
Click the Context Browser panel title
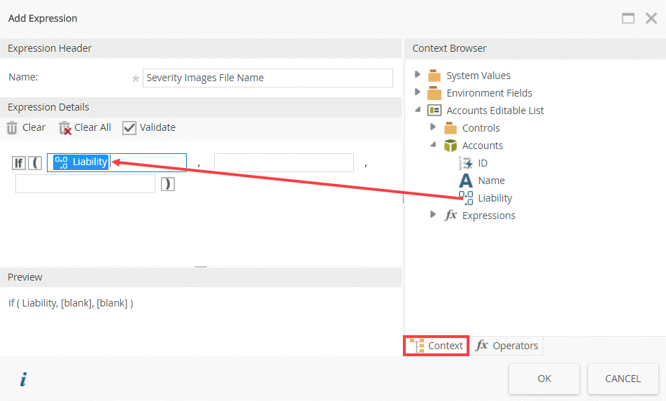pyautogui.click(x=449, y=48)
